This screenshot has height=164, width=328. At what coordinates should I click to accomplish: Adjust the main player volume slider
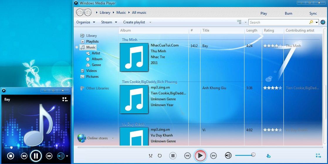click(x=245, y=155)
